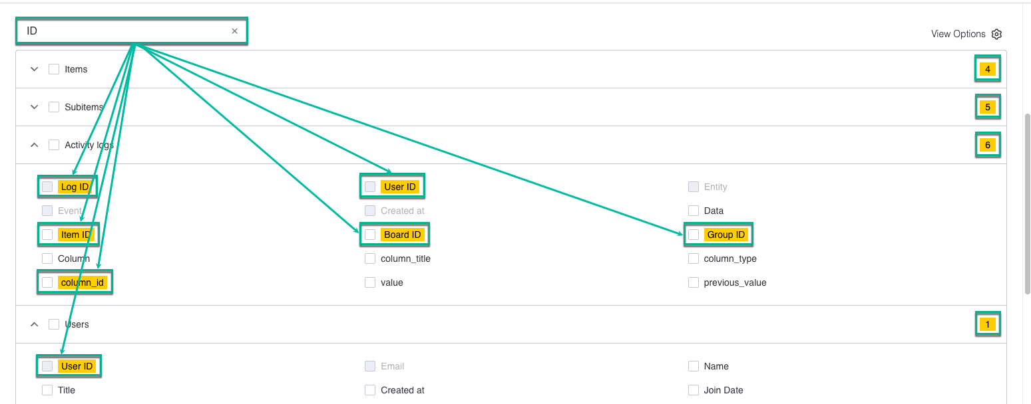Expand the Items section
Viewport: 1031px width, 404px height.
click(x=34, y=68)
